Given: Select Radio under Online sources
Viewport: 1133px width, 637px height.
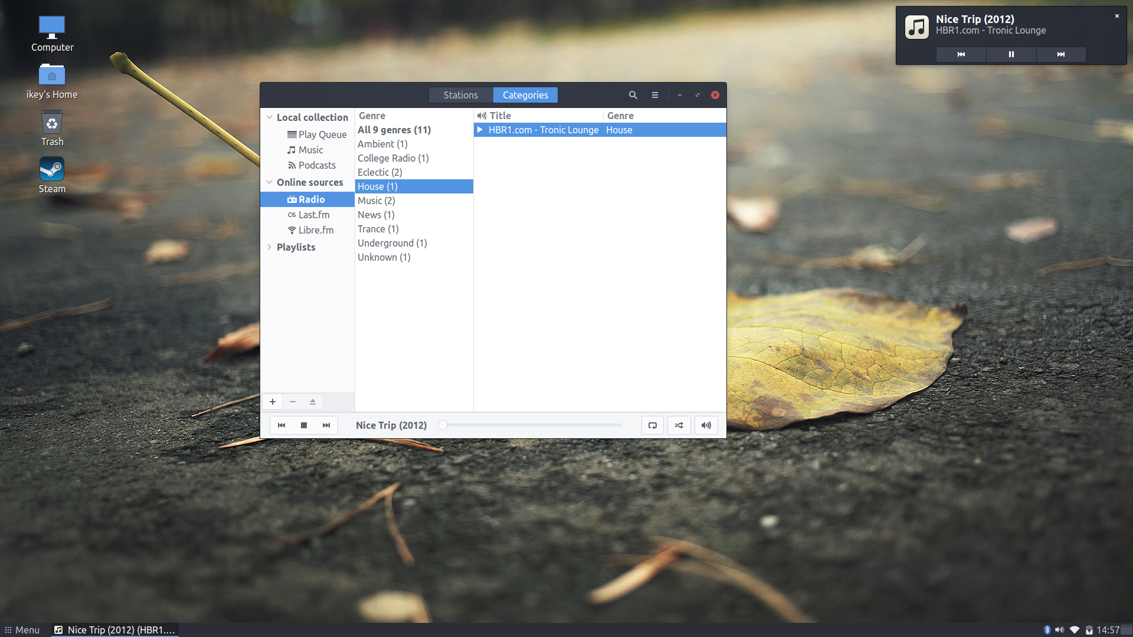Looking at the screenshot, I should pos(307,199).
